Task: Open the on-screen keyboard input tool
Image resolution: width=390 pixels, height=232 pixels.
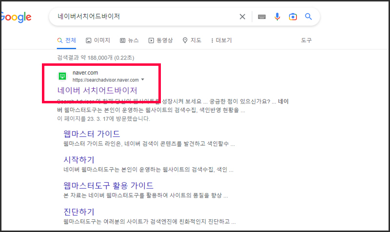Action: coord(262,17)
